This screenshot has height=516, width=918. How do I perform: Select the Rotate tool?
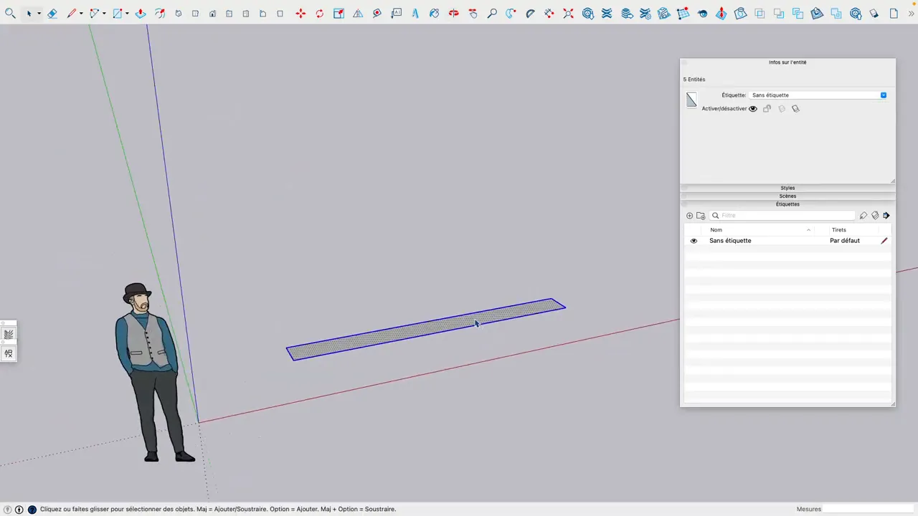coord(319,13)
